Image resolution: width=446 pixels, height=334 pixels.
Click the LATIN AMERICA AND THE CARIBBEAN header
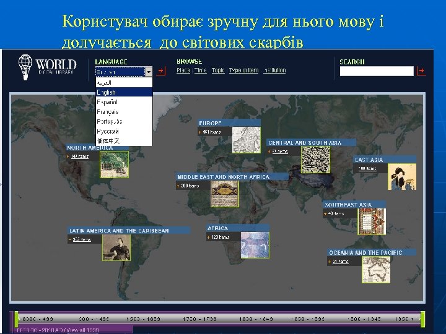tap(129, 231)
